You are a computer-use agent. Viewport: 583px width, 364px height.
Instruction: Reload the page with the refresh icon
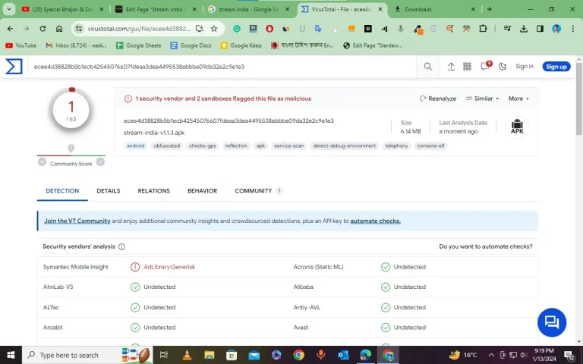tap(43, 29)
